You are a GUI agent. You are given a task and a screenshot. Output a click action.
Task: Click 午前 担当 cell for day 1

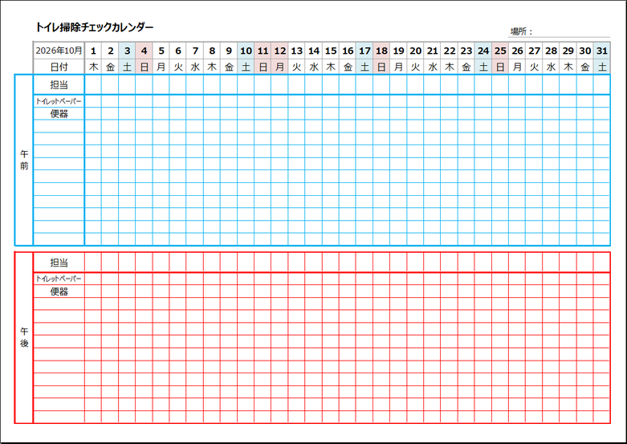93,84
